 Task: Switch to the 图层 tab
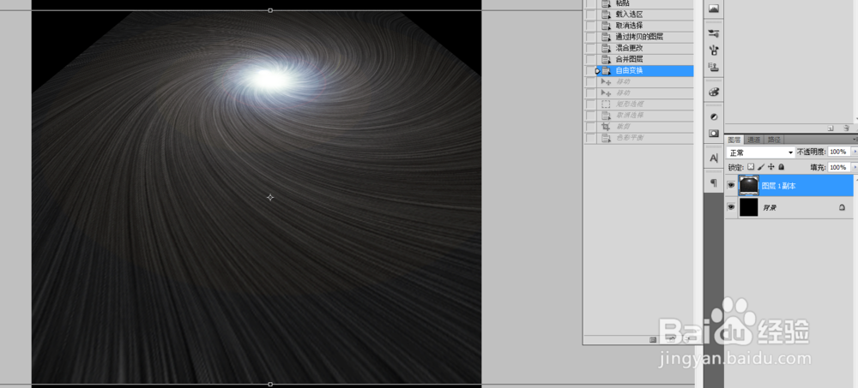coord(734,140)
